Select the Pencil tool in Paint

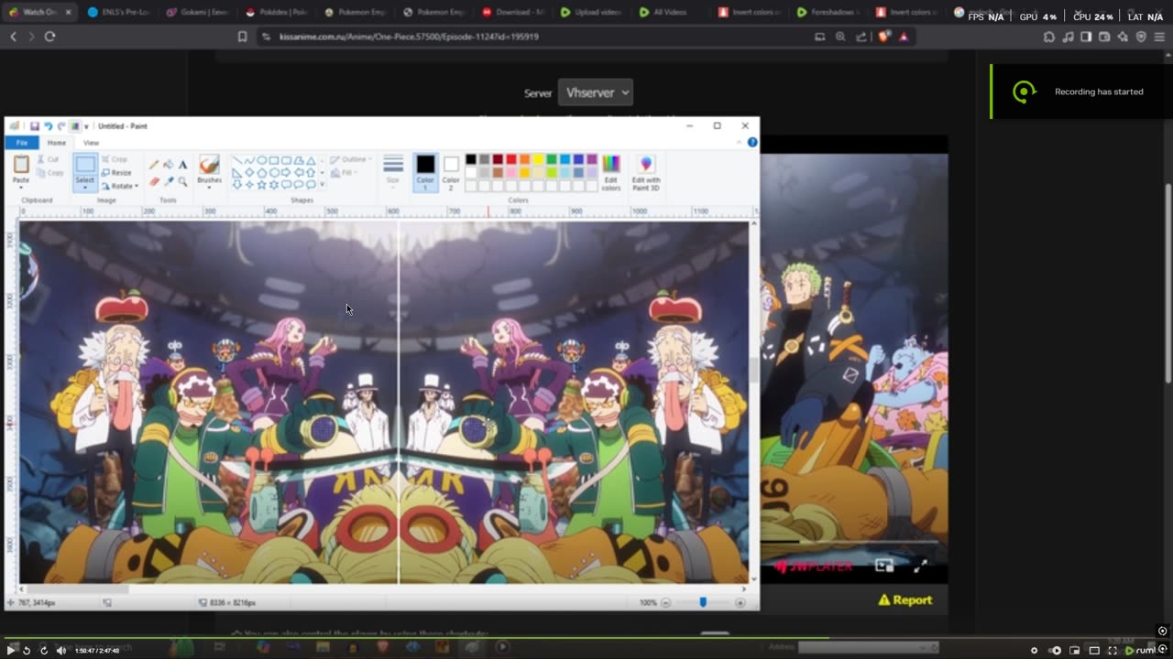(154, 165)
